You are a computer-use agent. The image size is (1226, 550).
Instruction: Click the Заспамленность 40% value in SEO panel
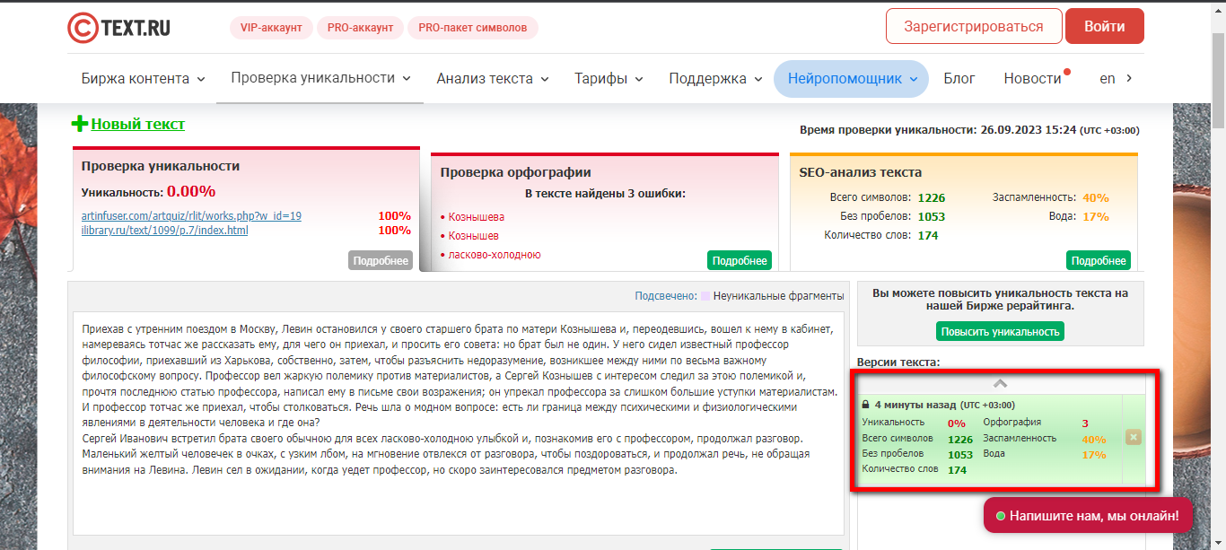(1096, 197)
